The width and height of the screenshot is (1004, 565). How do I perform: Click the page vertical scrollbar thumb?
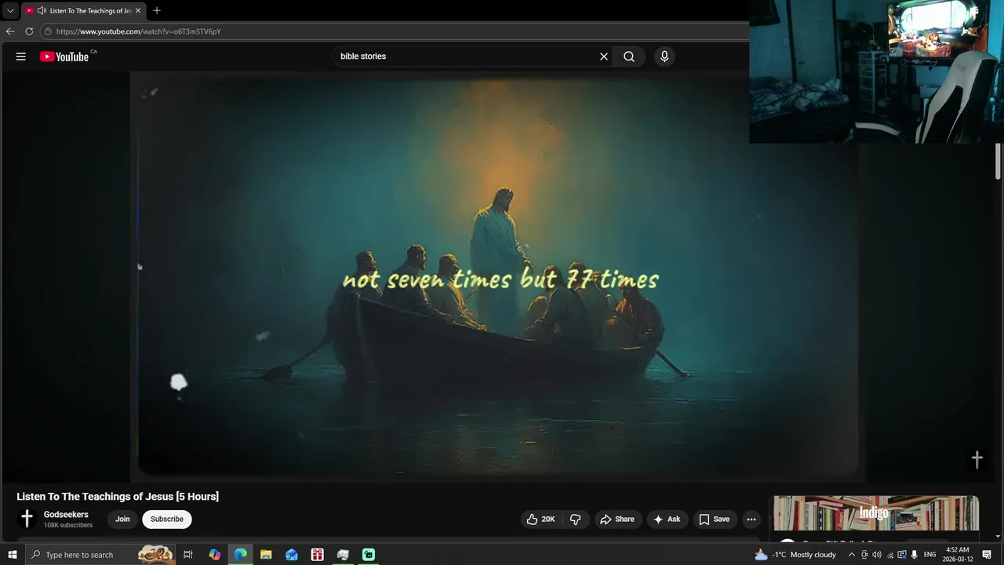999,162
